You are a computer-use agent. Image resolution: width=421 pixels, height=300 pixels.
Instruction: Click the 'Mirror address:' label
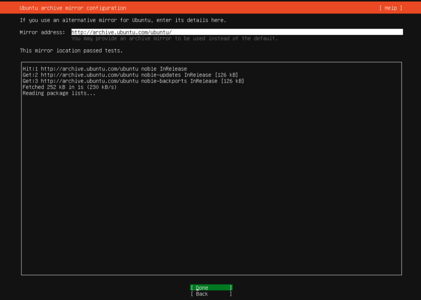[x=42, y=32]
